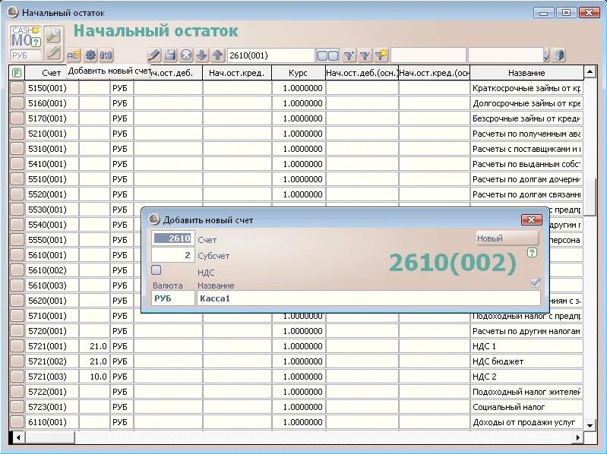Open the gear settings icon in toolbar
The height and width of the screenshot is (454, 607).
(x=90, y=55)
